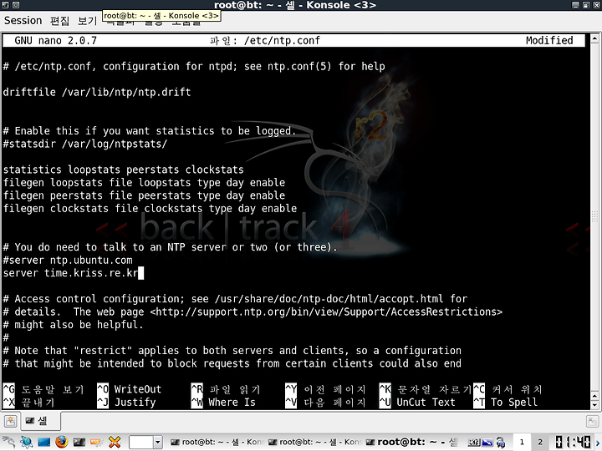Click the '# You do need to talk' comment line

click(x=170, y=247)
